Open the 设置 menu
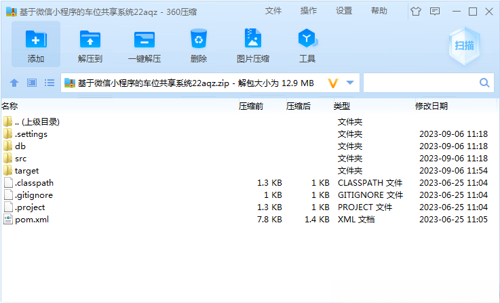500x303 pixels. tap(344, 11)
